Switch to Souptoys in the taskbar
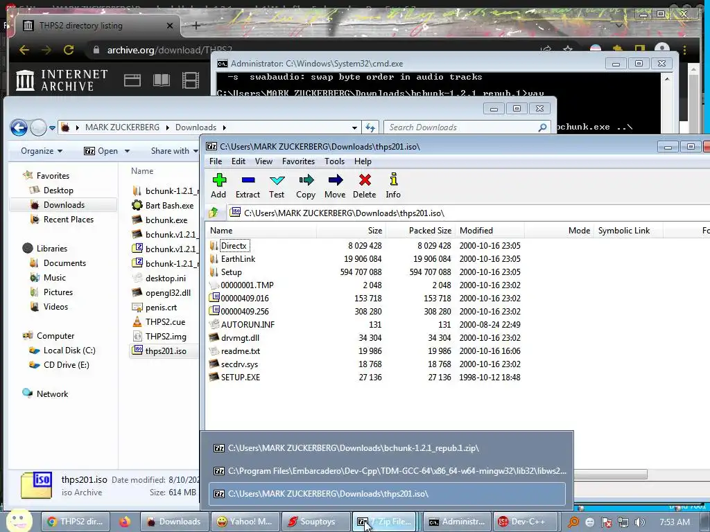710x532 pixels. [315, 522]
